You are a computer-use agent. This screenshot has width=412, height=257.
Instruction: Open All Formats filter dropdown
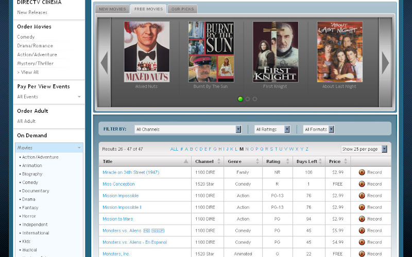pos(318,130)
